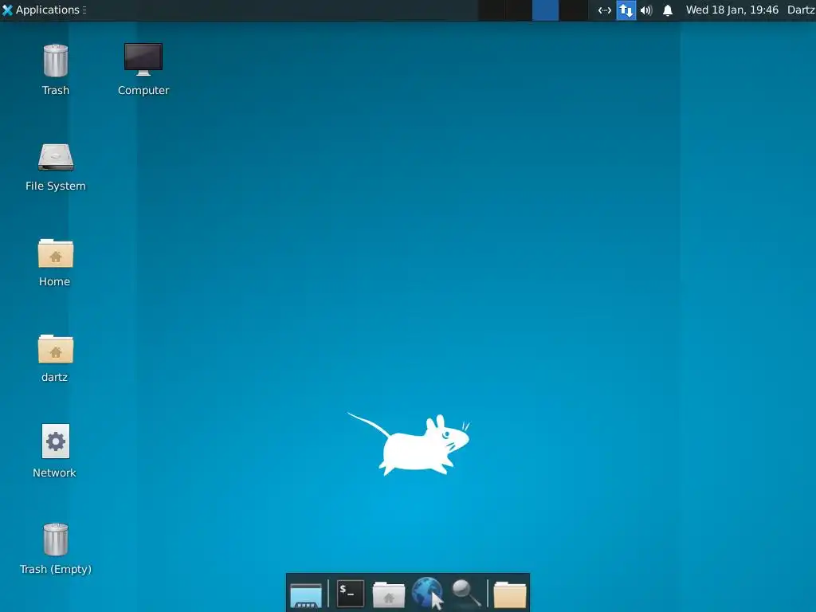Open the clock showing Wed 18 Jan, 19:46
Image resolution: width=816 pixels, height=612 pixels.
tap(732, 10)
